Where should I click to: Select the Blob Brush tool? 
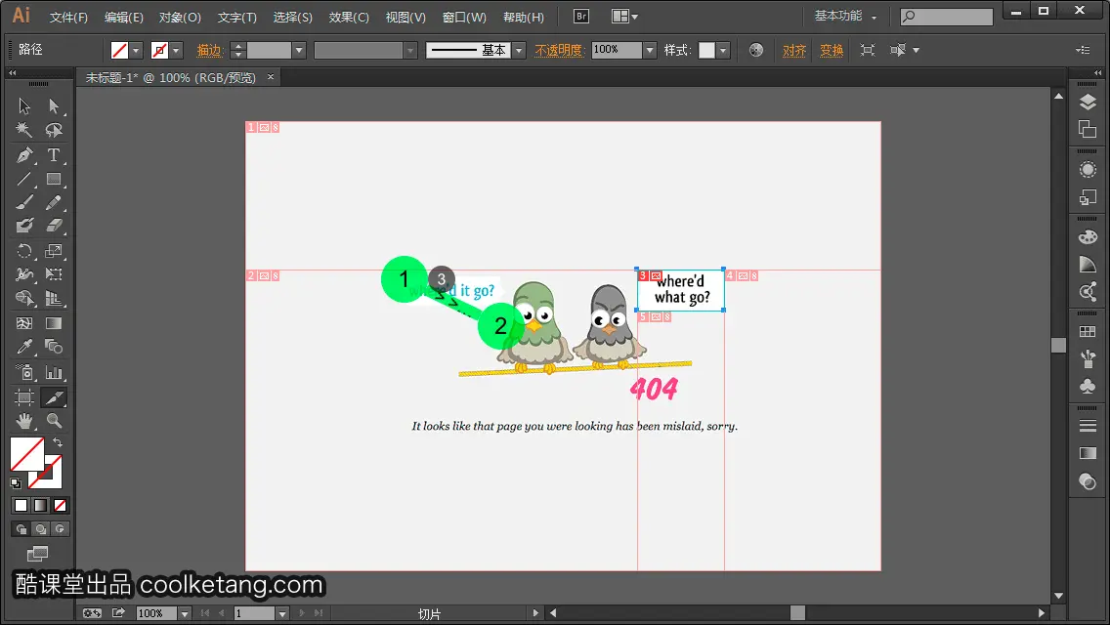(x=24, y=226)
